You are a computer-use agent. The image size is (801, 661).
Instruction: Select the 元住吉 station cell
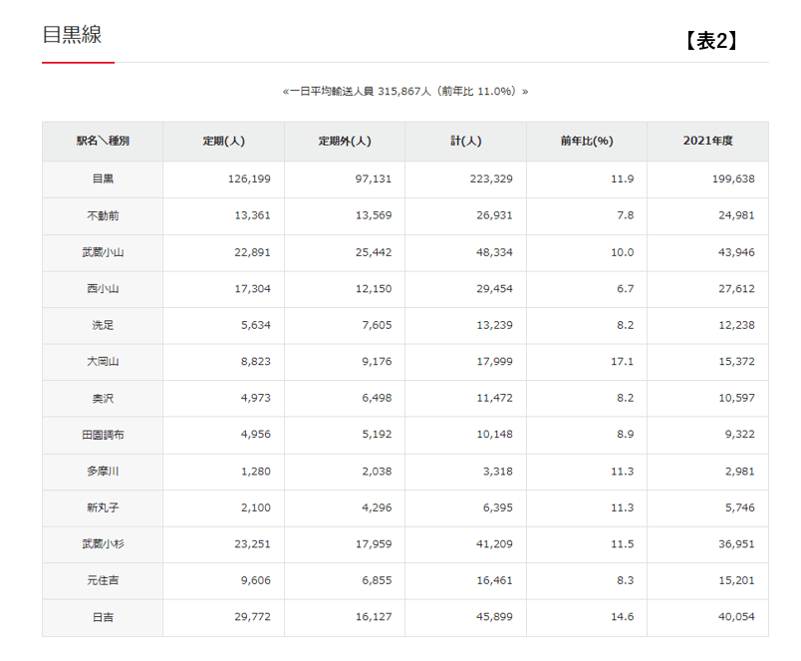(x=103, y=581)
